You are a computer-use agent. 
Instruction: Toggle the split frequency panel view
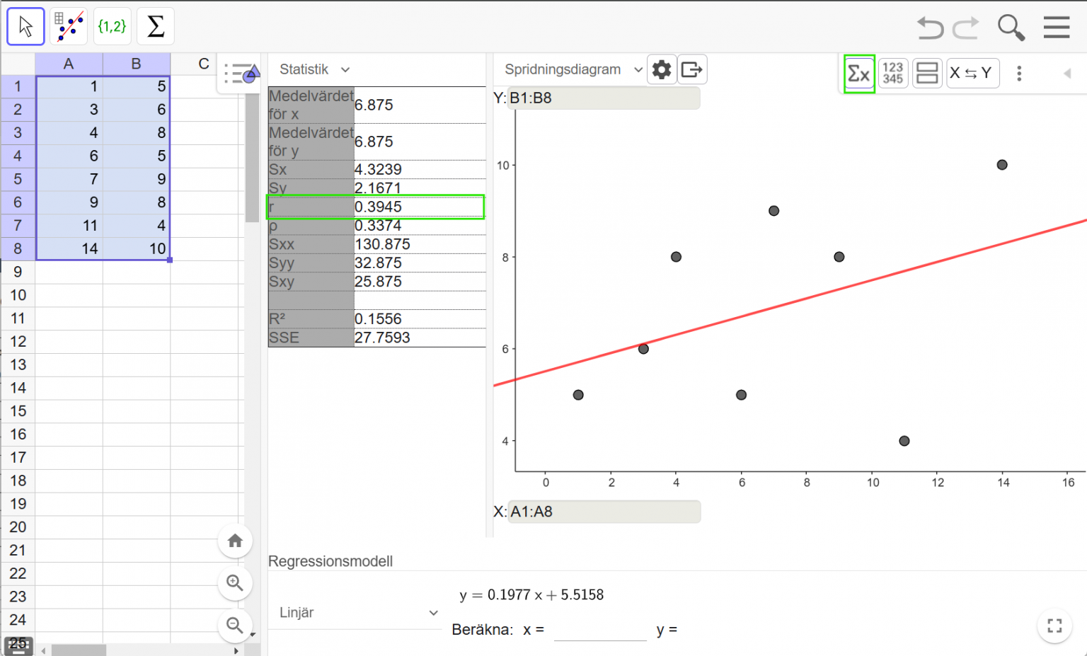[927, 73]
